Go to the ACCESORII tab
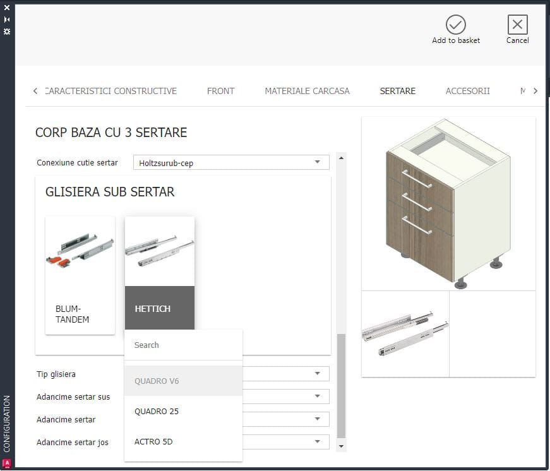The image size is (550, 471). [467, 91]
